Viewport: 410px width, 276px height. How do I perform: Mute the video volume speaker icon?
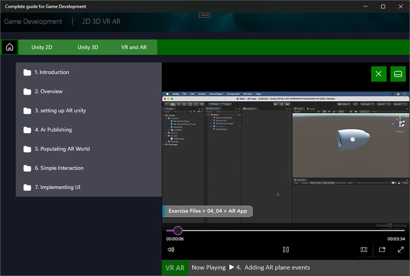pyautogui.click(x=171, y=250)
